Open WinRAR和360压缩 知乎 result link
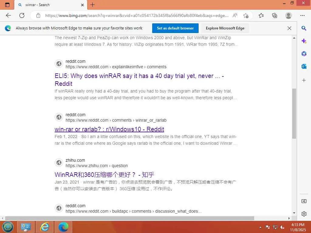311x233 pixels. pos(104,174)
